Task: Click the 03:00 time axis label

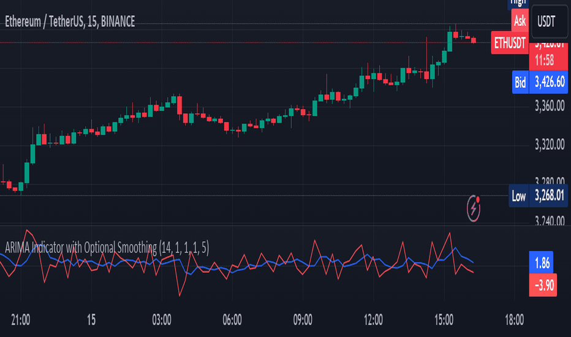Action: pos(162,320)
